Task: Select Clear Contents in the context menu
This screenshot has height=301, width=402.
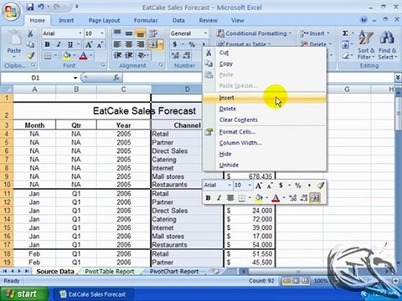Action: coord(264,120)
